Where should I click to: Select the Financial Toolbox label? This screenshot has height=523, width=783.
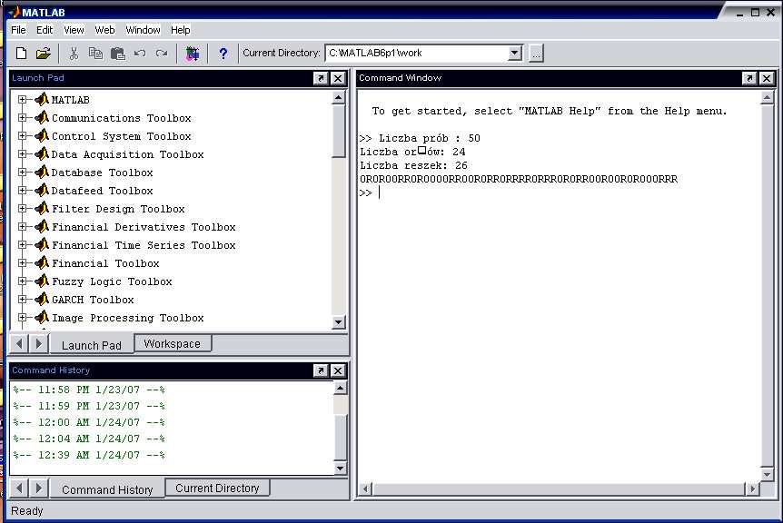point(105,263)
